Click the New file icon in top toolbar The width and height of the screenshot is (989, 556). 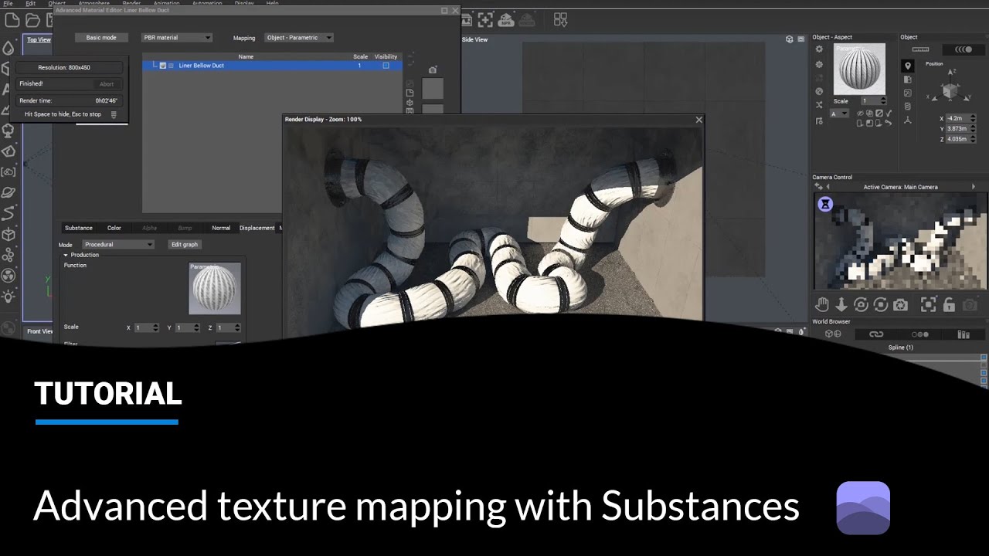point(12,20)
